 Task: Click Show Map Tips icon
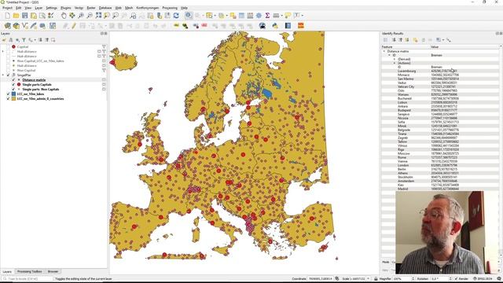click(x=288, y=16)
